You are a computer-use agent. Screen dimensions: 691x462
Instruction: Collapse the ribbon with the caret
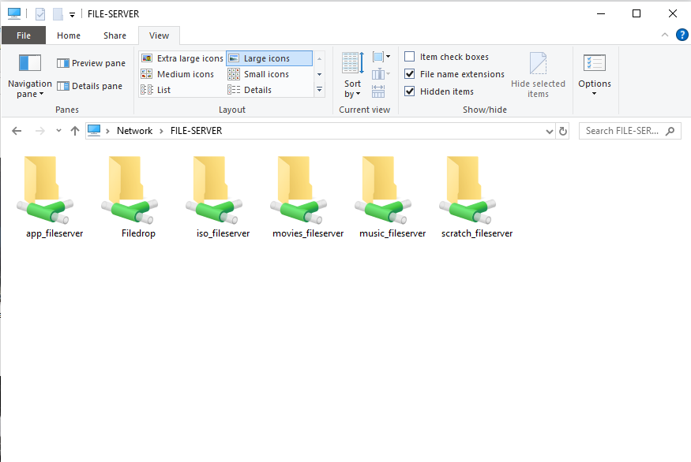click(665, 35)
